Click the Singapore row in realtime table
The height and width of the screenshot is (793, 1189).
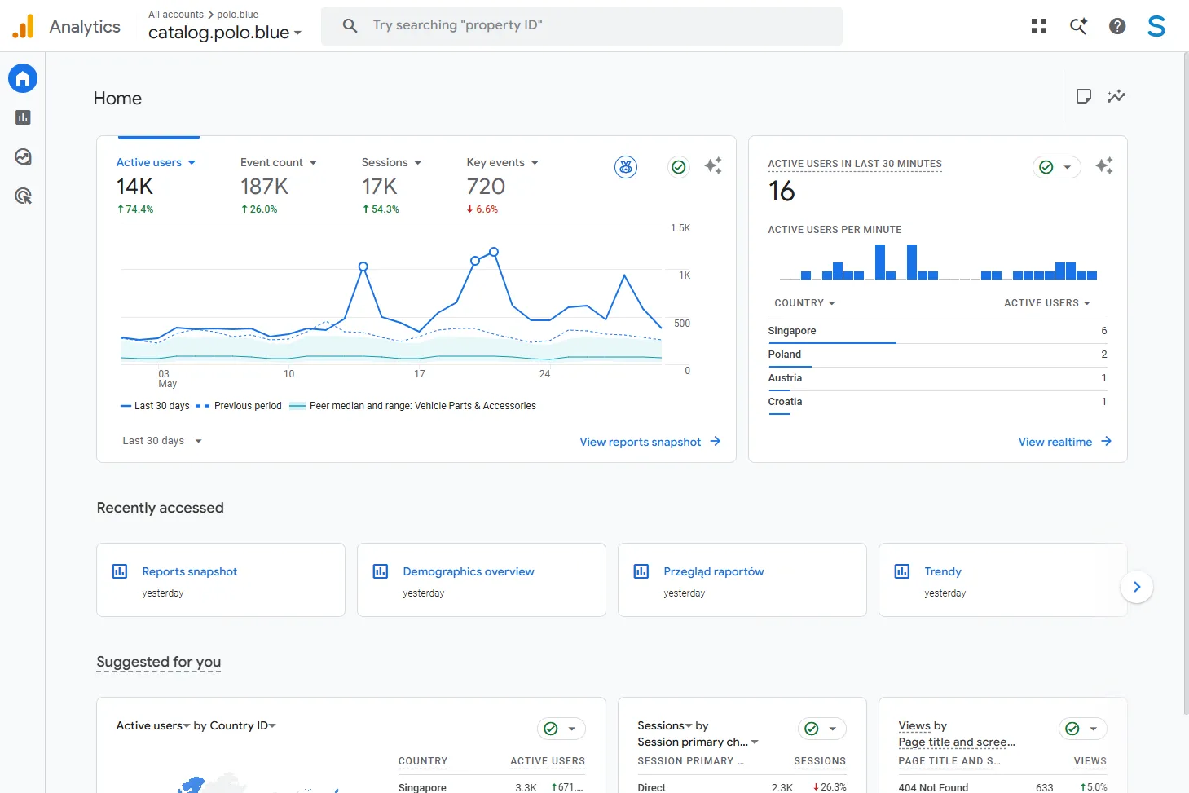pos(937,331)
